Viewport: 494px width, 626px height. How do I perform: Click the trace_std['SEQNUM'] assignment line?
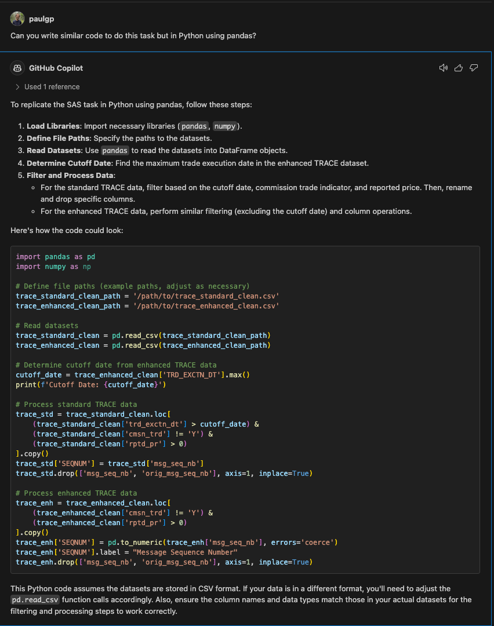click(110, 464)
